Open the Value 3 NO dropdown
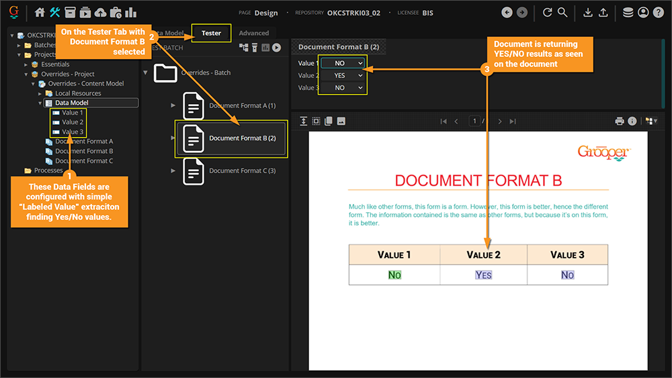This screenshot has height=378, width=672. [x=343, y=88]
